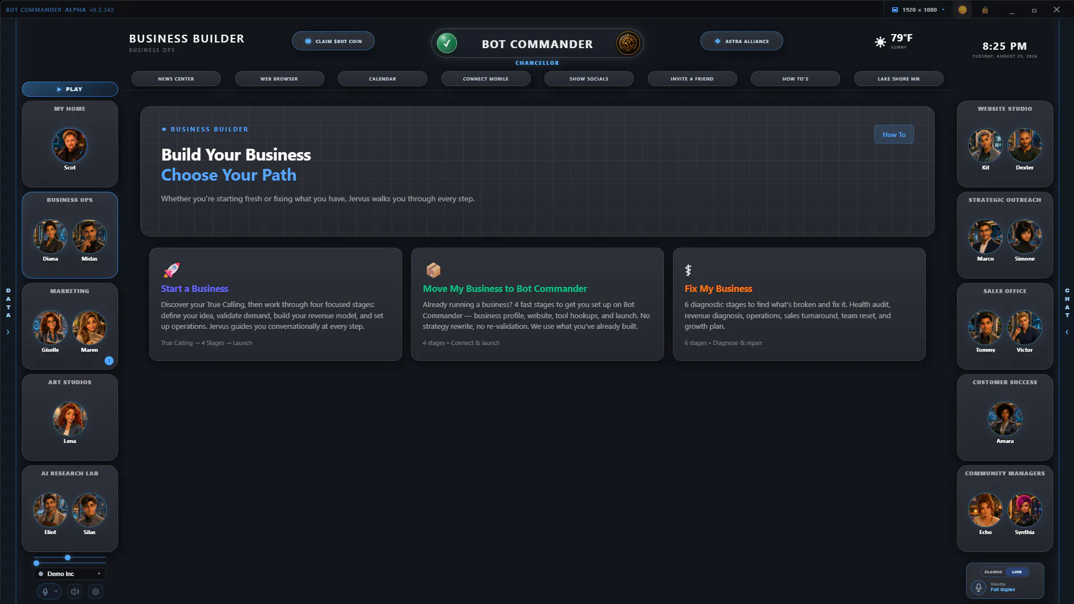Click the lock icon in title bar
The width and height of the screenshot is (1074, 604).
[985, 10]
